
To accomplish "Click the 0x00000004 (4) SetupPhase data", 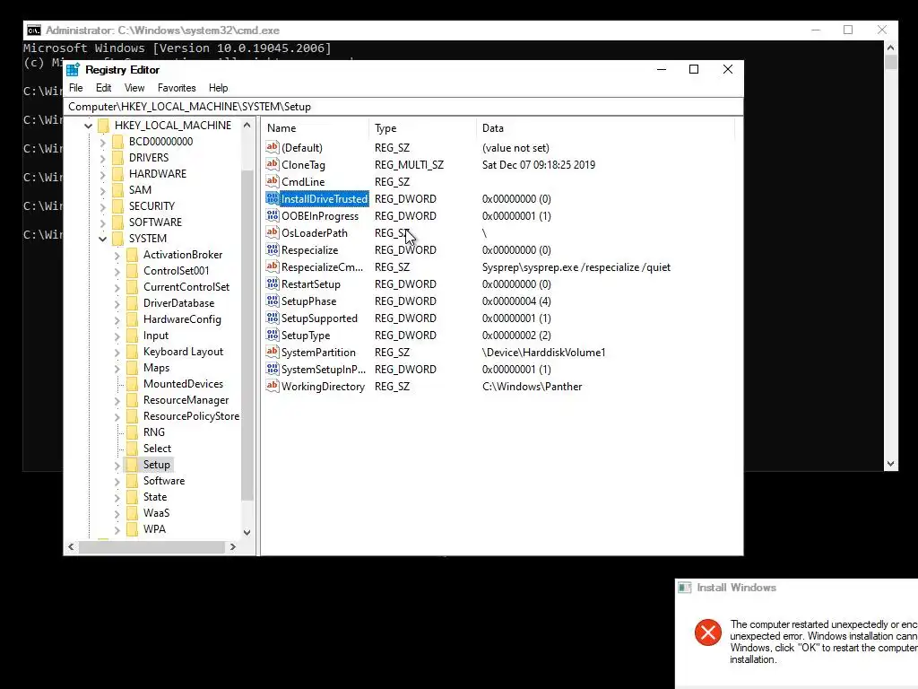I will point(516,301).
